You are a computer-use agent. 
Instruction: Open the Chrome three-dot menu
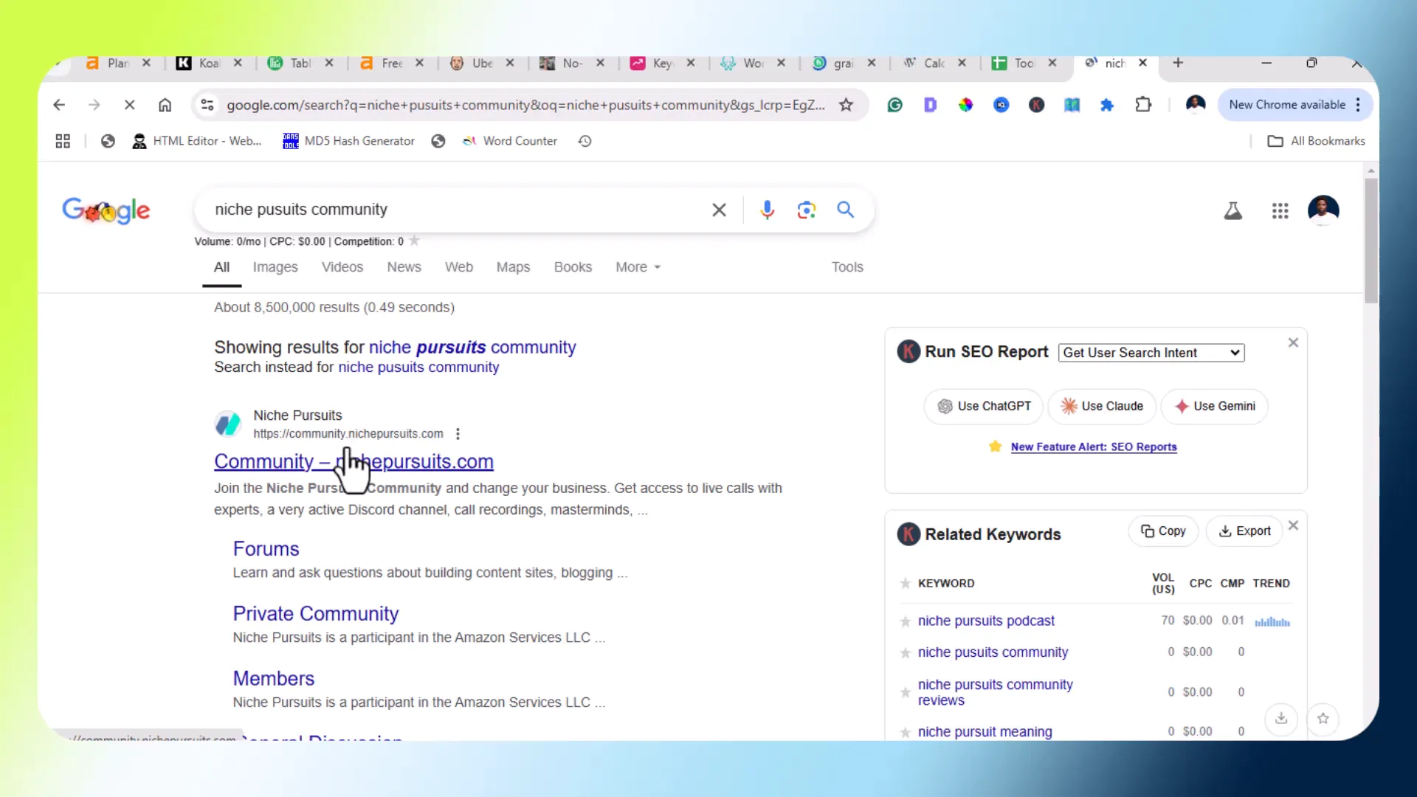pos(1358,105)
